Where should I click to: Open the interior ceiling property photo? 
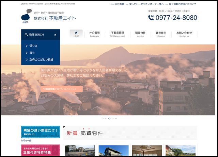point(147,151)
